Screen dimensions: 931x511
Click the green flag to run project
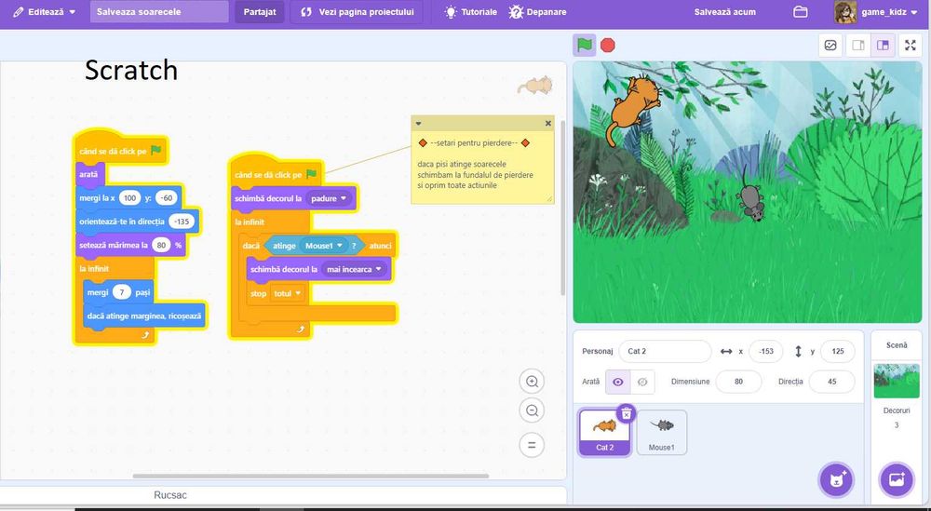pyautogui.click(x=585, y=45)
